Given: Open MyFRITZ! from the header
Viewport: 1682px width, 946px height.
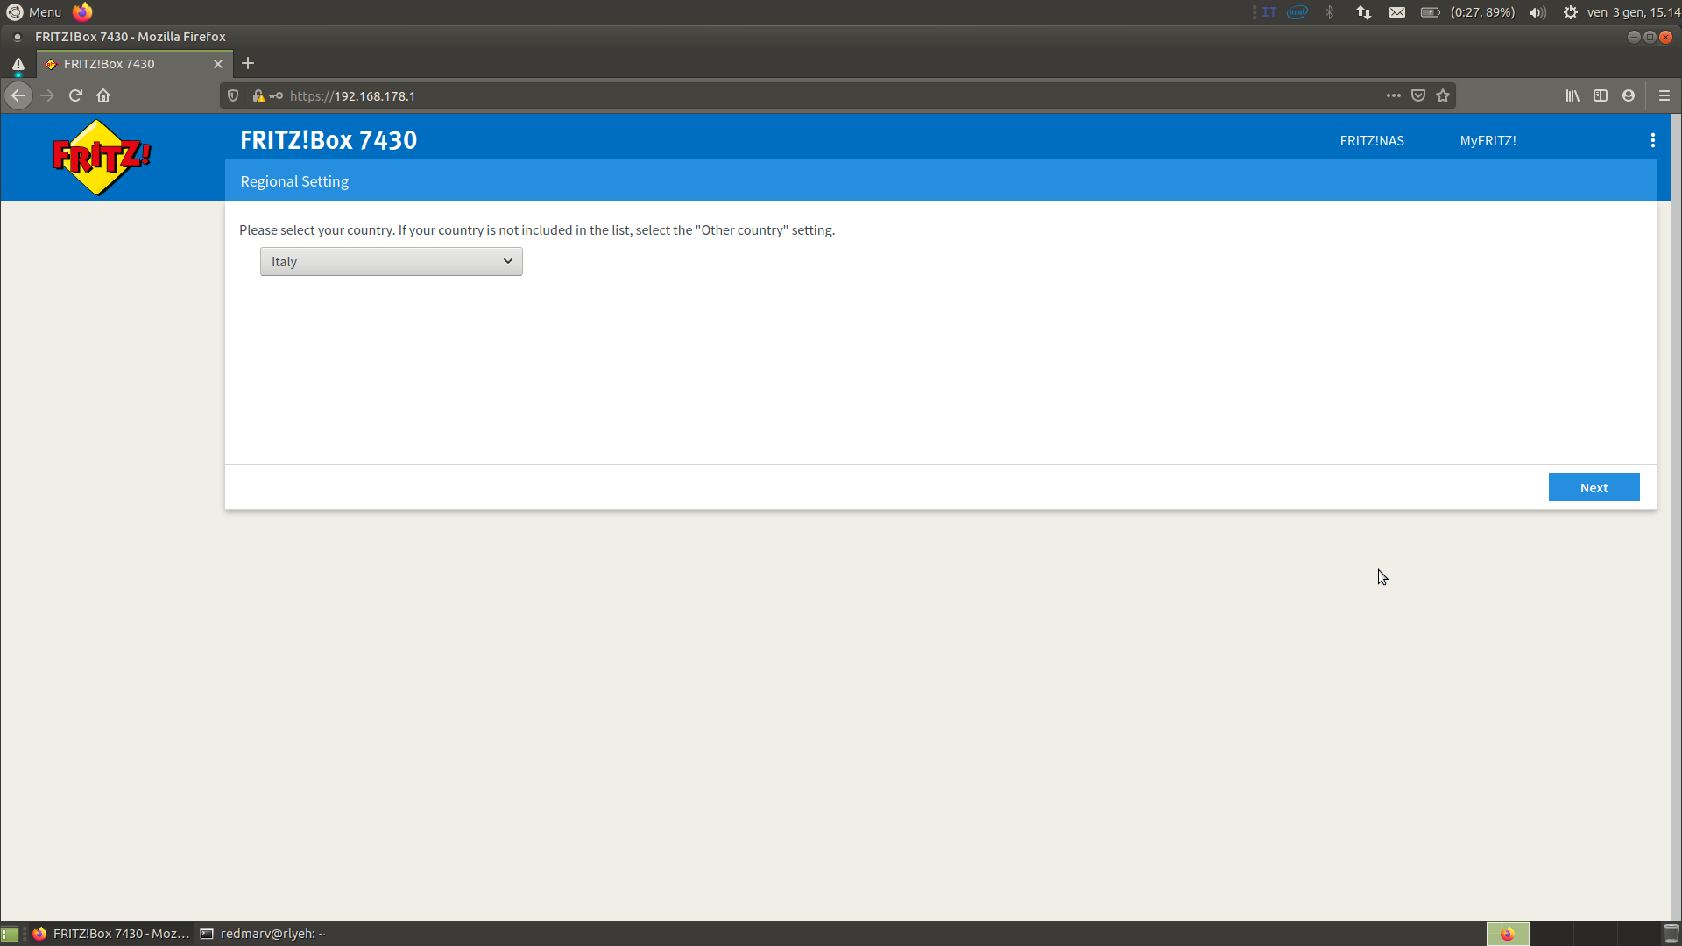Looking at the screenshot, I should 1488,140.
